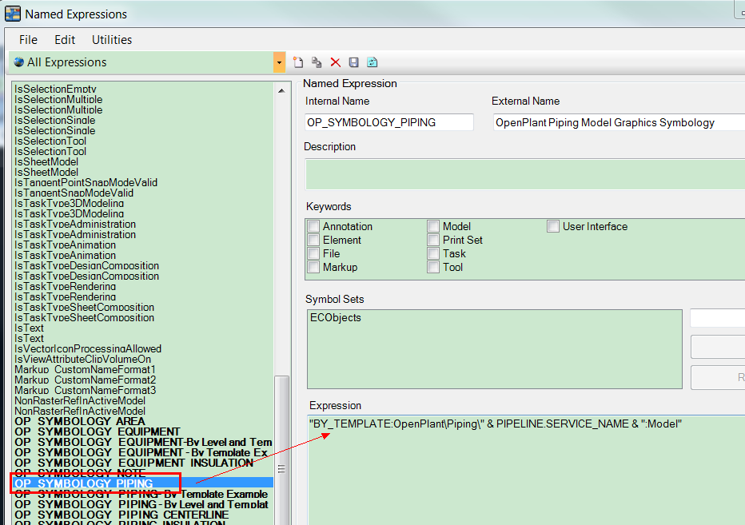Tick the Print Set keyword checkbox
This screenshot has width=745, height=525.
(x=433, y=240)
